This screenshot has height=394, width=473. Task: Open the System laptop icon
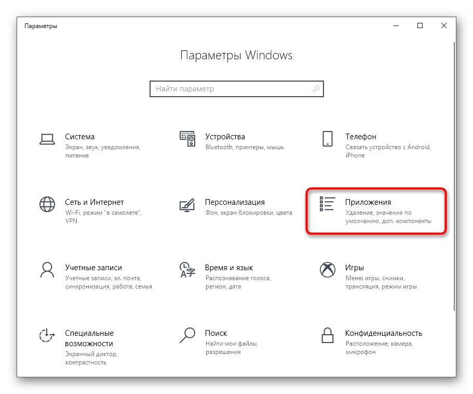47,139
